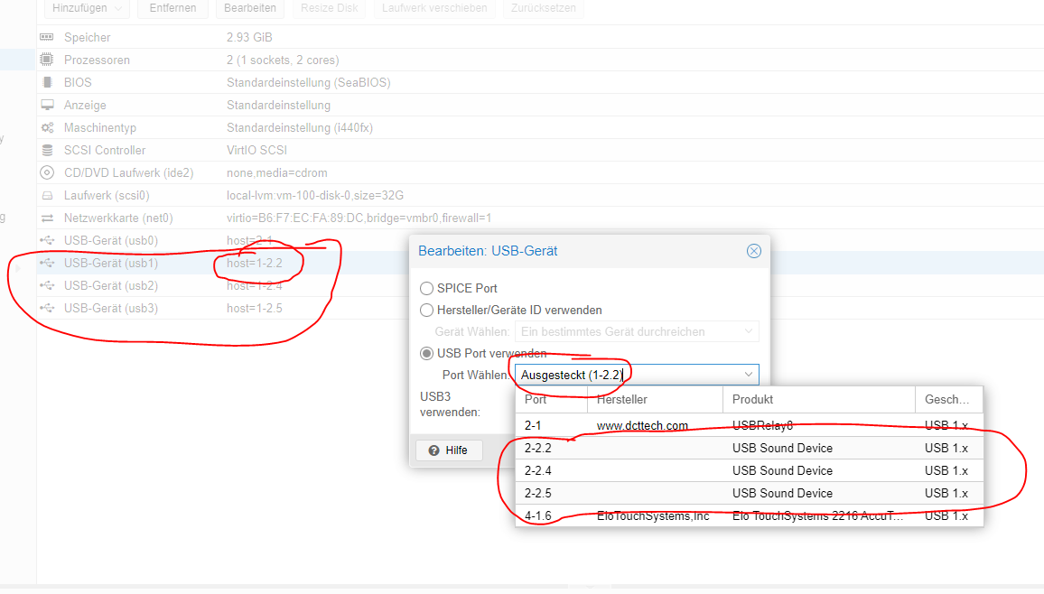The height and width of the screenshot is (594, 1044).
Task: Select the Laufwerk (scsi0) row label
Action: pos(107,196)
